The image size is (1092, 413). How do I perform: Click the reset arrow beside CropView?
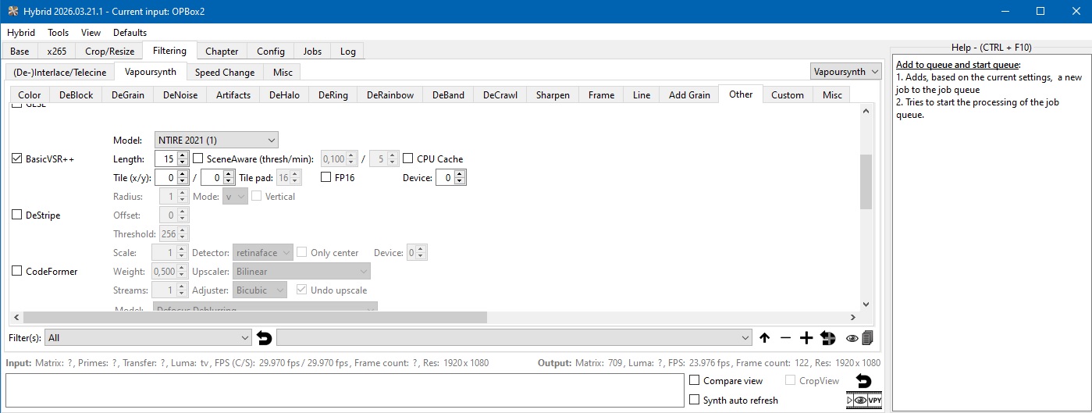point(864,381)
